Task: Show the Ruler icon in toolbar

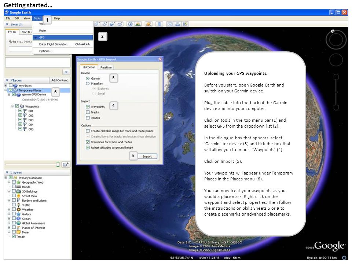Action: [x=159, y=24]
